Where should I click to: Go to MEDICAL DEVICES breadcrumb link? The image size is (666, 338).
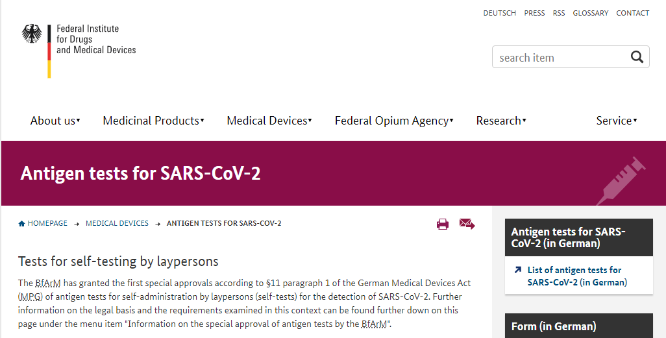(x=117, y=223)
